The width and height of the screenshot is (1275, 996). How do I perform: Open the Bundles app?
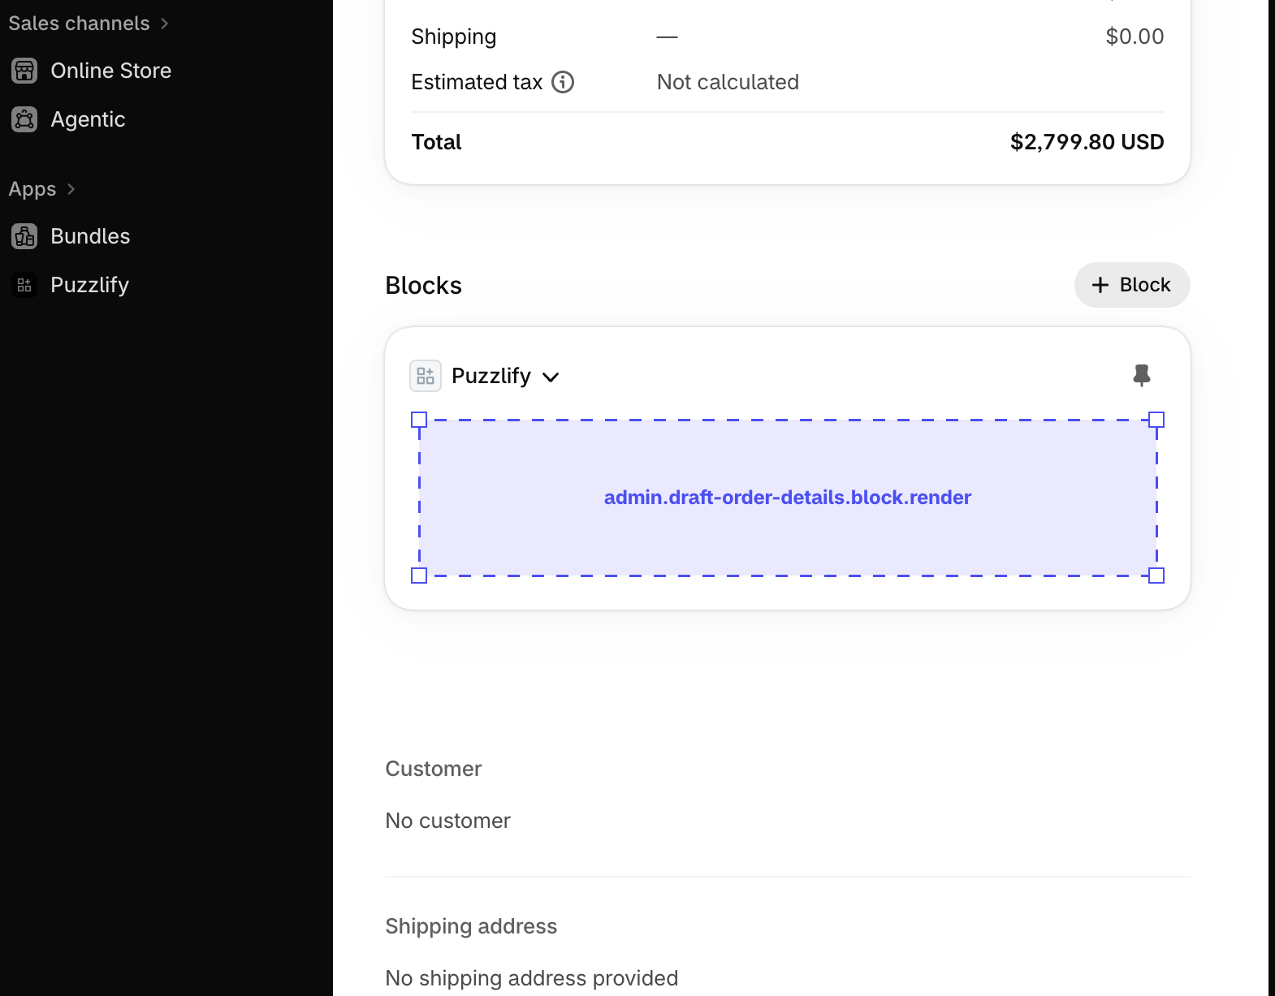pyautogui.click(x=90, y=236)
